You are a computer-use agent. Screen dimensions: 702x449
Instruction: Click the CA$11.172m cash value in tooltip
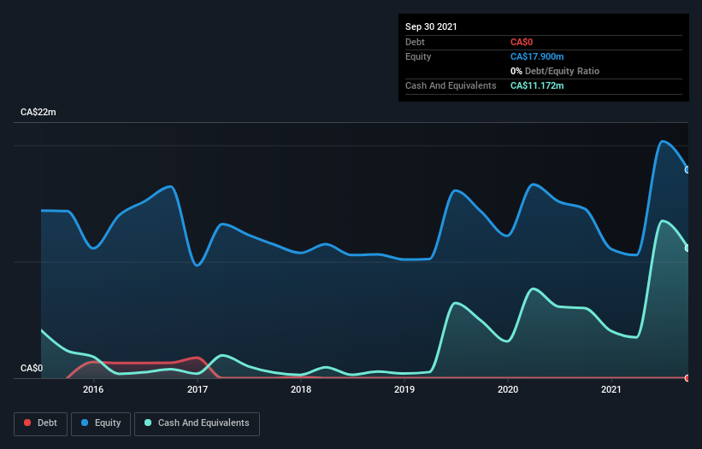pos(537,85)
